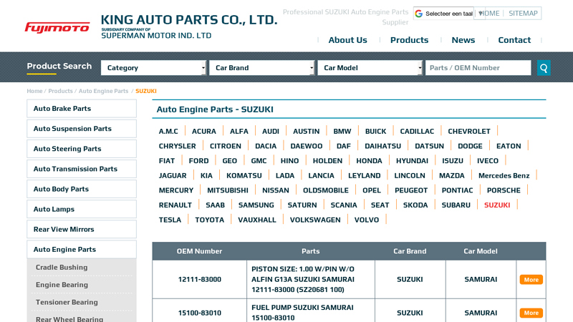Image resolution: width=573 pixels, height=322 pixels.
Task: Click OEM number 12111-83000 cell
Action: point(200,279)
